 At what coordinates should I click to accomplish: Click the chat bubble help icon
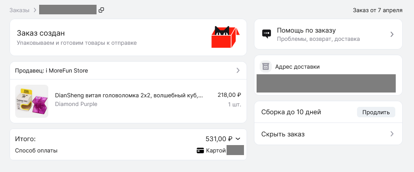[267, 34]
